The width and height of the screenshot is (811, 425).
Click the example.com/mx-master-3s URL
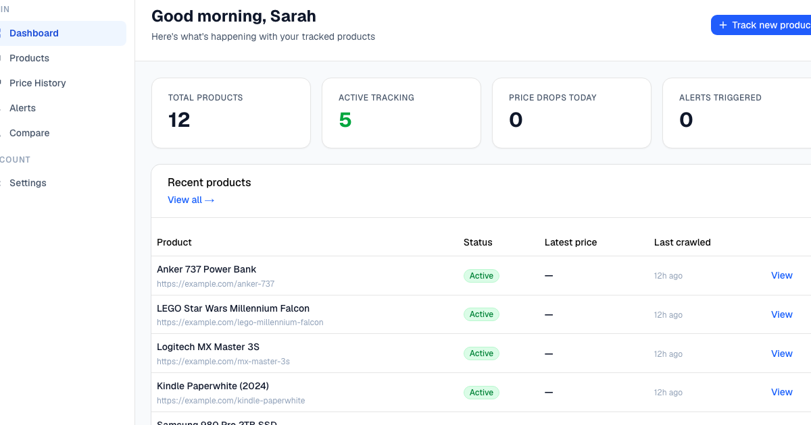pos(223,362)
